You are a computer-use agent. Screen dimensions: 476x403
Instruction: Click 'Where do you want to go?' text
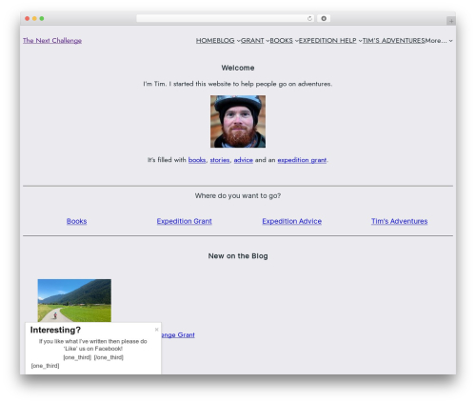238,195
